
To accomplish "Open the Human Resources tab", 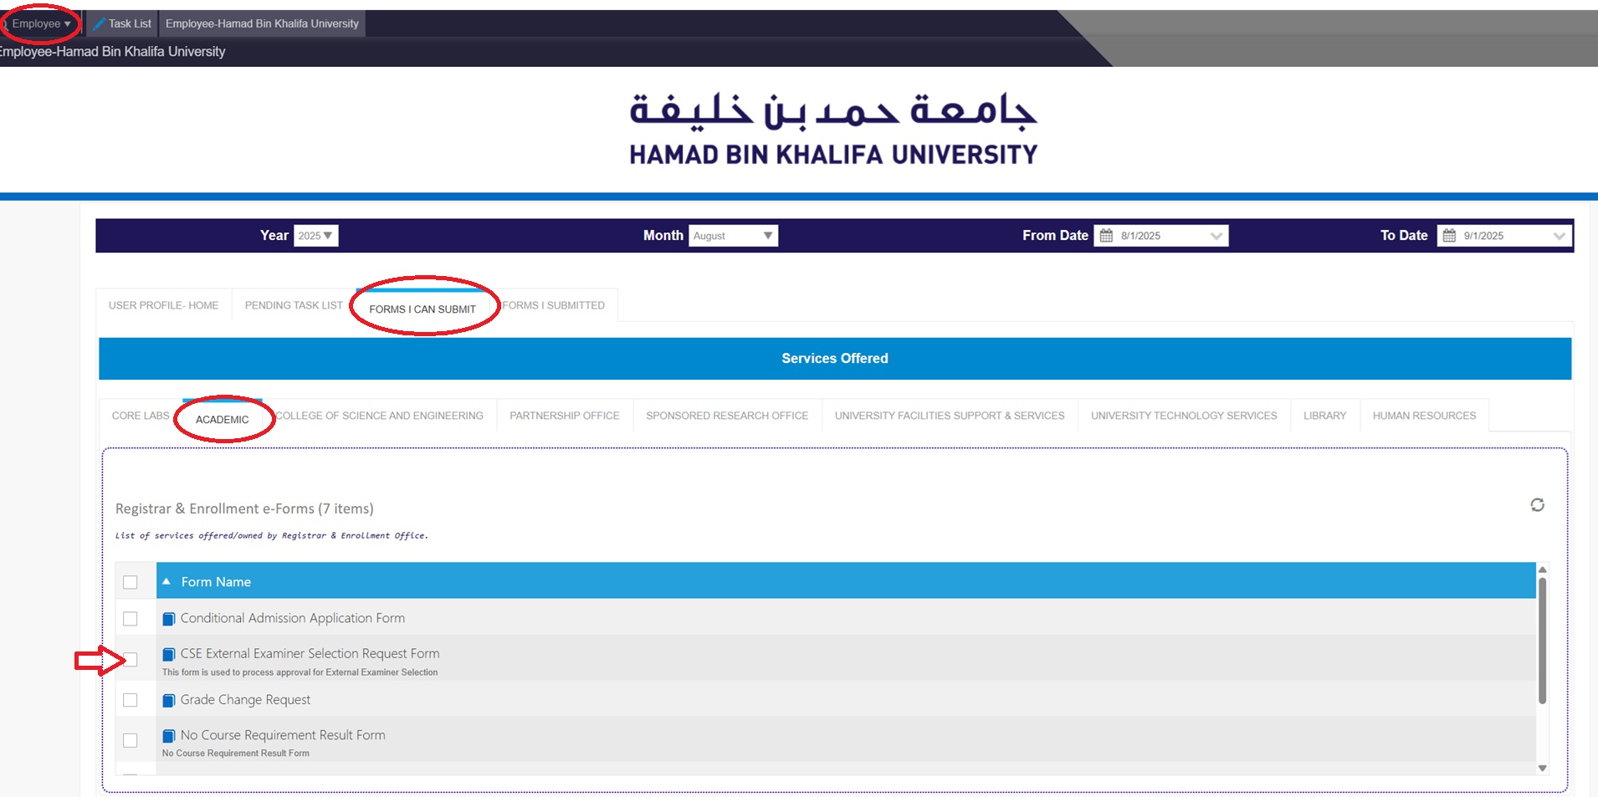I will (x=1424, y=416).
